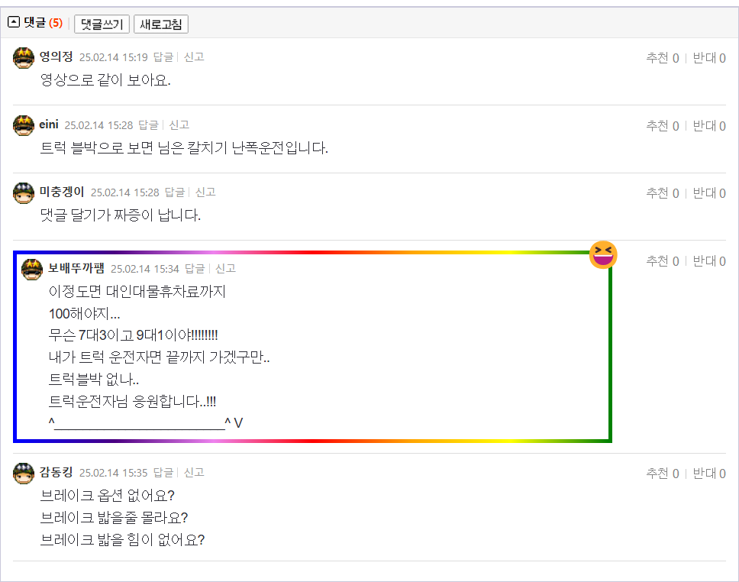
Task: Click 반대 on 감동킹's comment
Action: tap(708, 474)
